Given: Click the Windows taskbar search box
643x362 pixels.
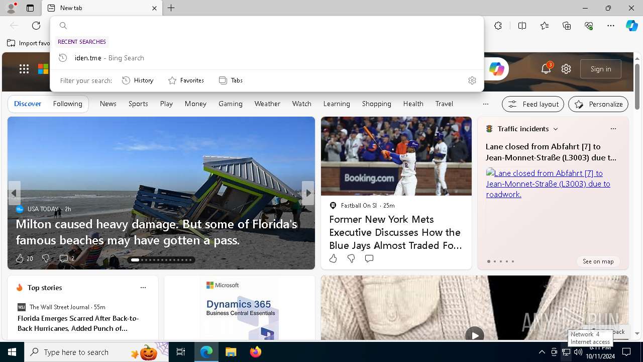Looking at the screenshot, I should pos(96,352).
